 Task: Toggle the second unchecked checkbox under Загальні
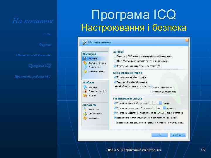[115, 61]
